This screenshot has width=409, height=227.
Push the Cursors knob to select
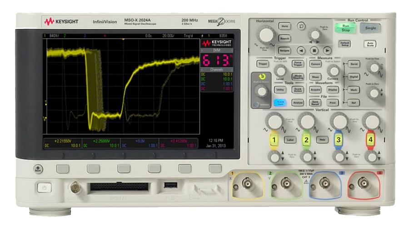[x=334, y=71]
